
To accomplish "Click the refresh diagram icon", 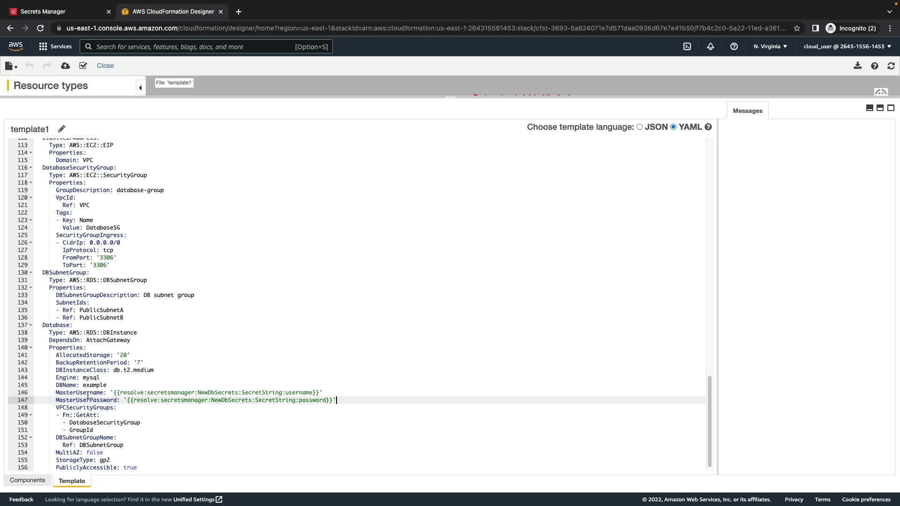I will (x=891, y=66).
